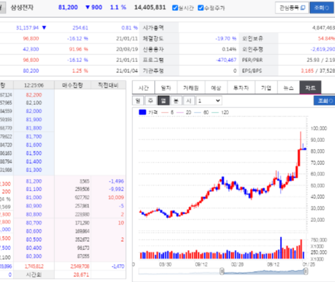Click the ask price 81,600
335x282 pixels.
34,145
